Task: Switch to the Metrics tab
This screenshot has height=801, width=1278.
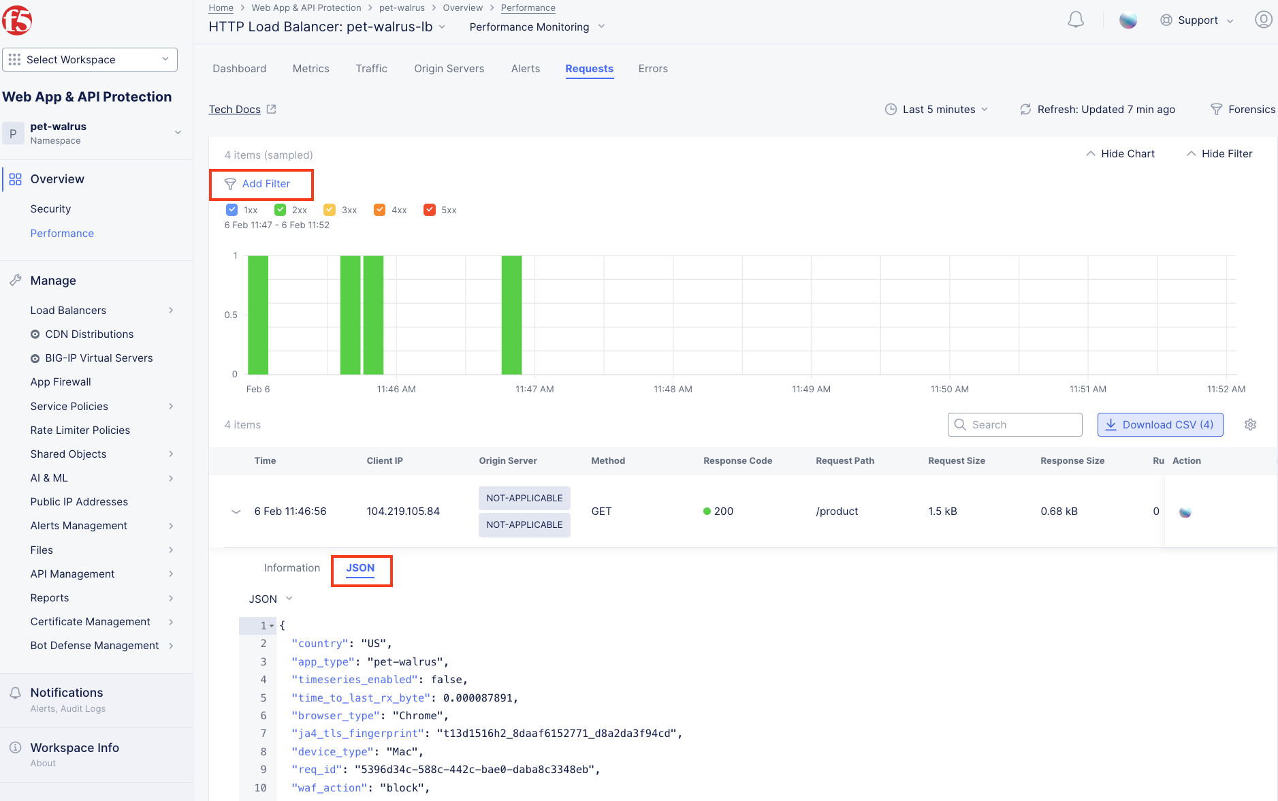Action: [311, 69]
